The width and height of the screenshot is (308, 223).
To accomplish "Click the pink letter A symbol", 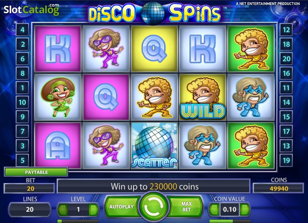I will [x=58, y=146].
